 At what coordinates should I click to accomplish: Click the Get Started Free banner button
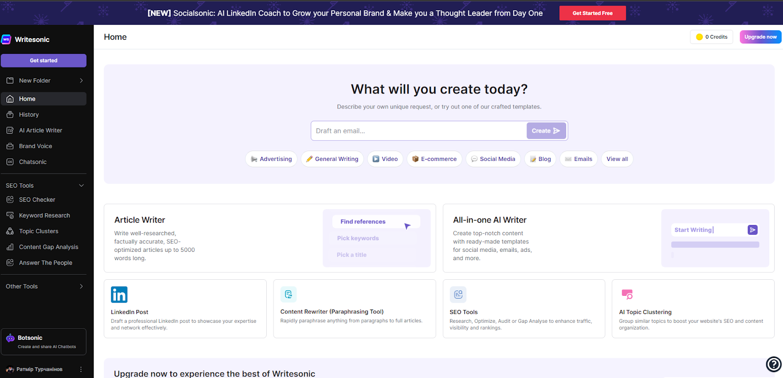(593, 13)
